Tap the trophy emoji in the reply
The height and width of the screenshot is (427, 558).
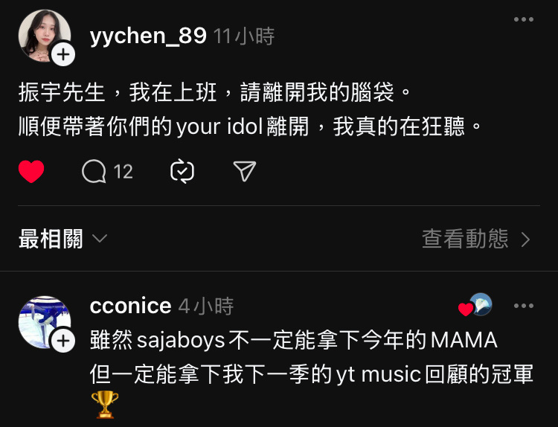[x=105, y=404]
